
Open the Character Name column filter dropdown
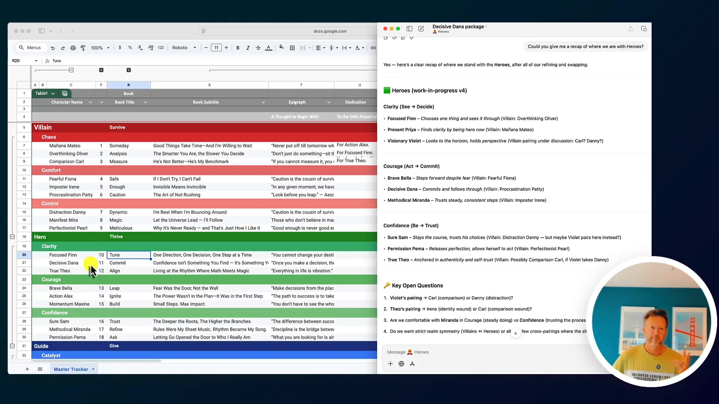pos(90,102)
